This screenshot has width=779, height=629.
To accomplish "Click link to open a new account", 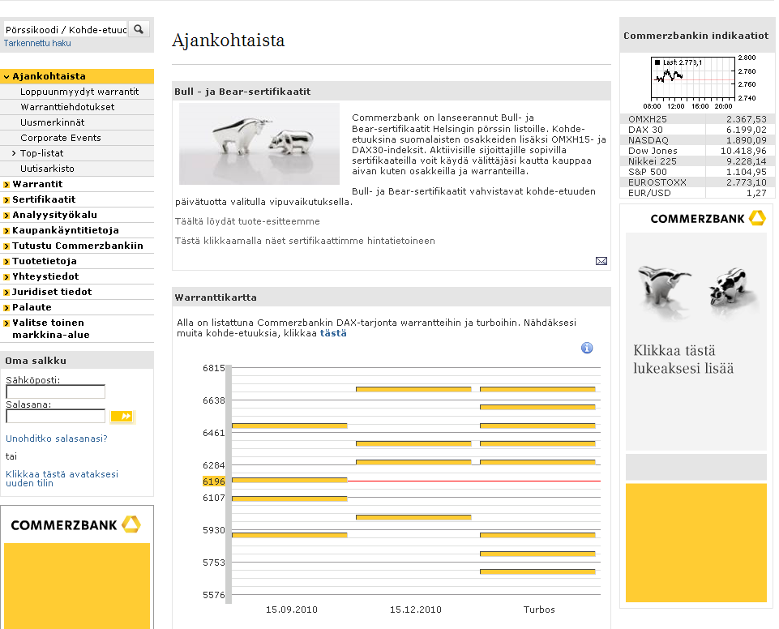I will 62,478.
